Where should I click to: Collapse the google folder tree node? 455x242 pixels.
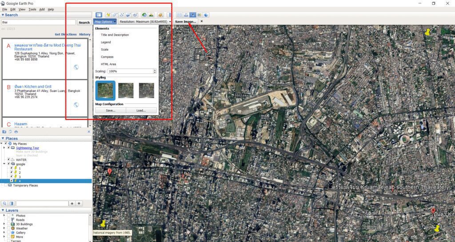point(4,164)
